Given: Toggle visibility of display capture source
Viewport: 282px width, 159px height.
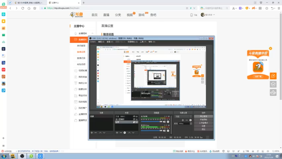Looking at the screenshot, I should click(134, 119).
